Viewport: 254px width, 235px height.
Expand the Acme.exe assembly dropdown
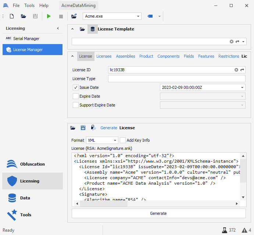138,16
